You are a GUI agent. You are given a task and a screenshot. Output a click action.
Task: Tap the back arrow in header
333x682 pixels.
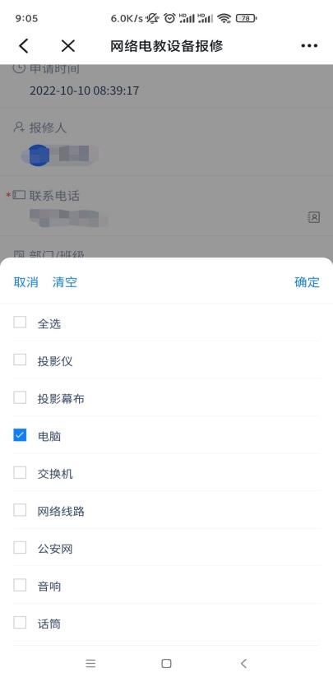click(24, 46)
